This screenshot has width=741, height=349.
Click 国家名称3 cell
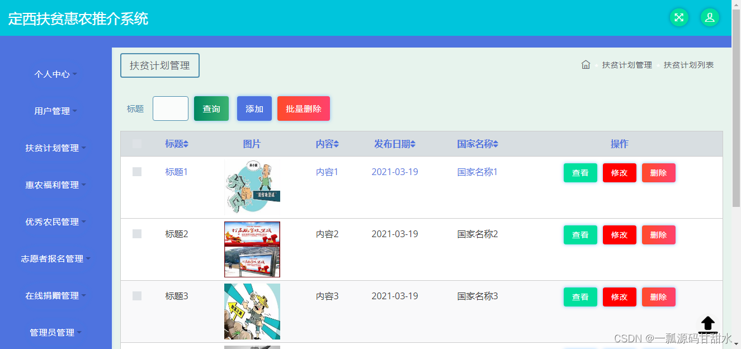click(478, 296)
